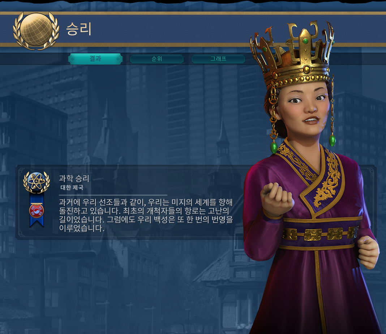Click the blue ribbon under the atom badge
The image size is (386, 334).
pyautogui.click(x=37, y=210)
